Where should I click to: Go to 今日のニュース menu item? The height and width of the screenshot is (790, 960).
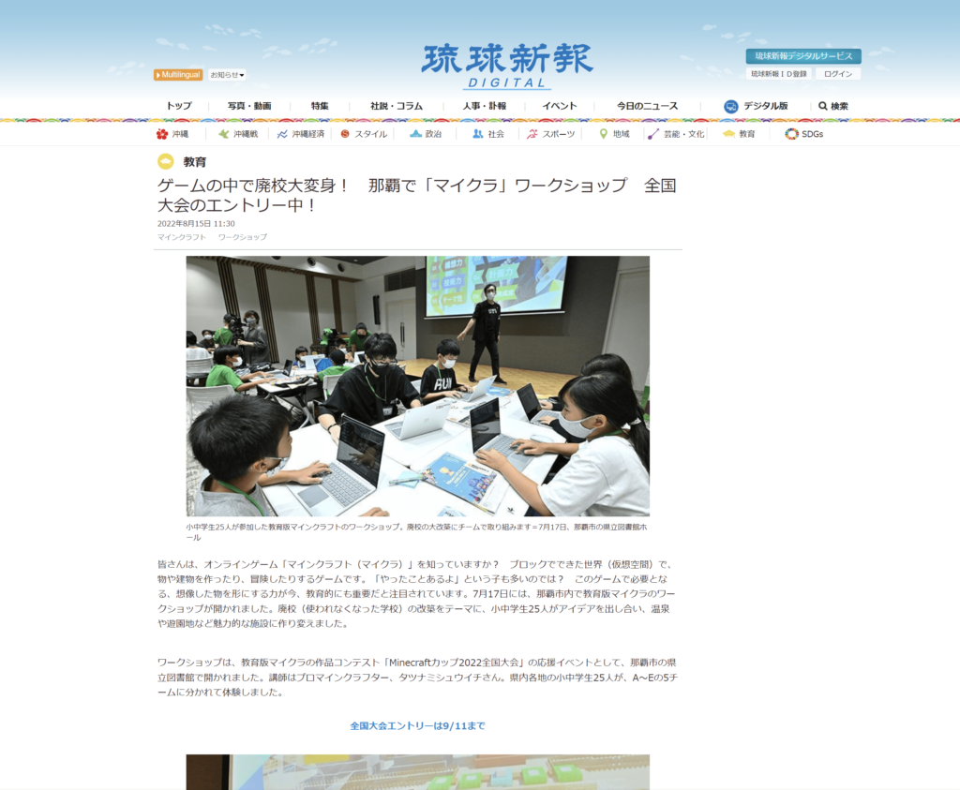[x=647, y=106]
